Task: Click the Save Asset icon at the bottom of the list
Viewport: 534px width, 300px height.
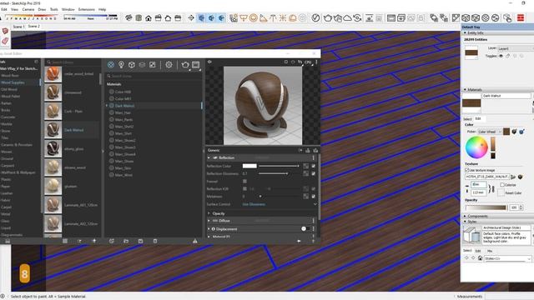Action: [140, 241]
